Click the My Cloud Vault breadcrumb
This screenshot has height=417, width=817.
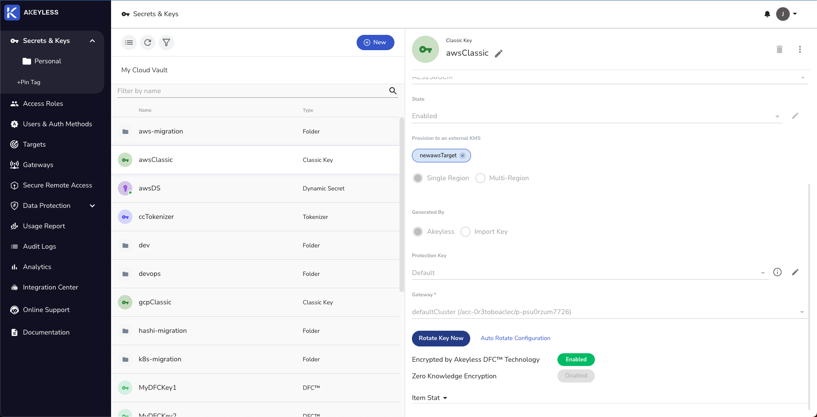coord(144,70)
